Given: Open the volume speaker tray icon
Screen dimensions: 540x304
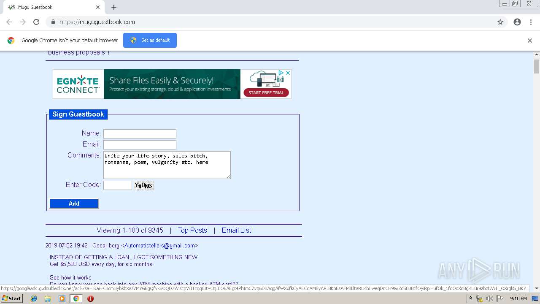Looking at the screenshot, I should tap(489, 299).
